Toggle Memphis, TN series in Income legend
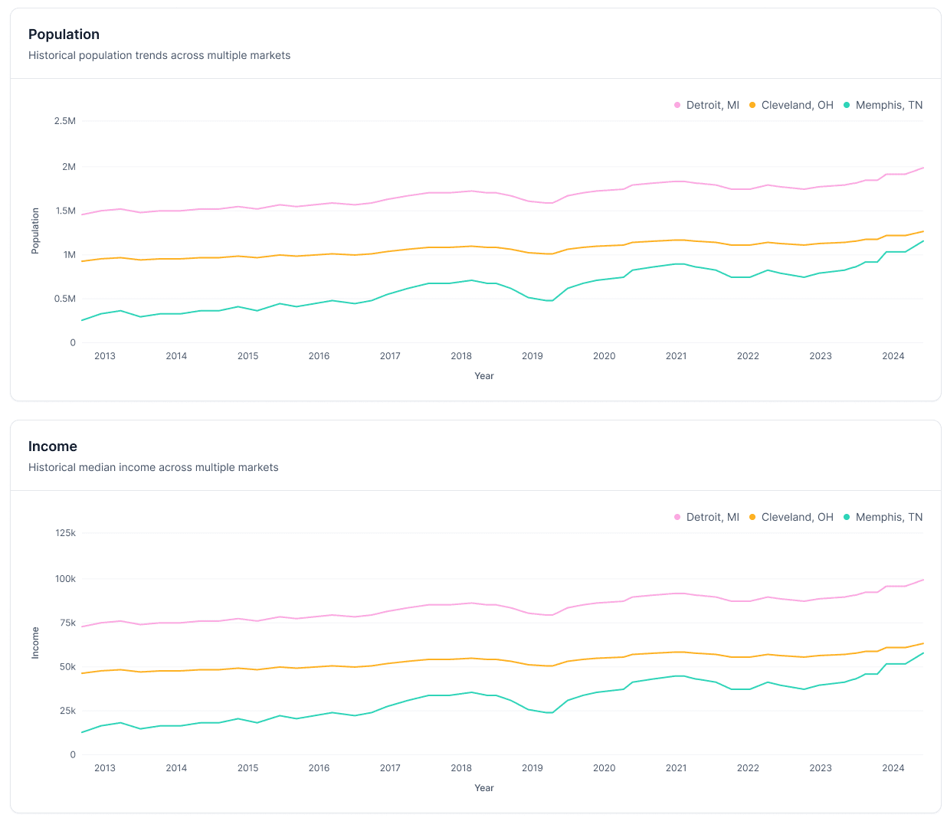 tap(883, 517)
